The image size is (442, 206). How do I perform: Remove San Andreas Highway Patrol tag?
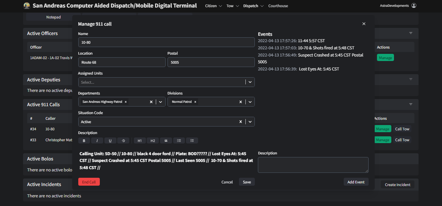(x=126, y=102)
